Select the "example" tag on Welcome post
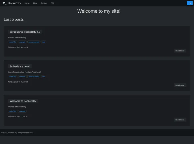The image size is (194, 144). click(22, 111)
